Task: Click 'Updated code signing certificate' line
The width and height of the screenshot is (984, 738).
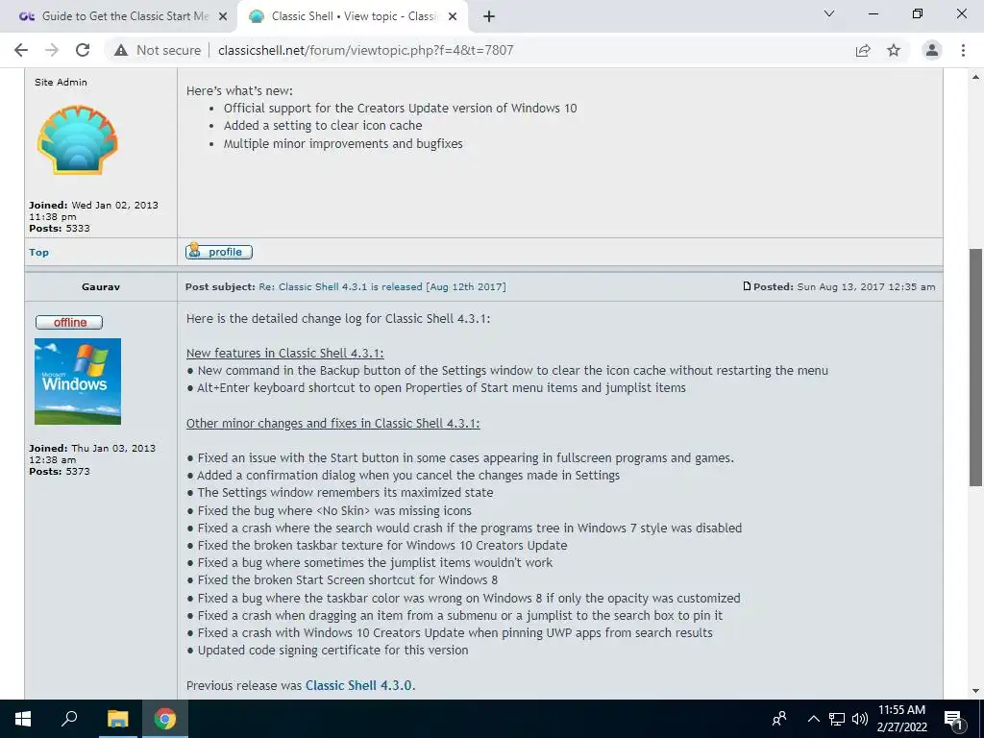Action: tap(332, 651)
